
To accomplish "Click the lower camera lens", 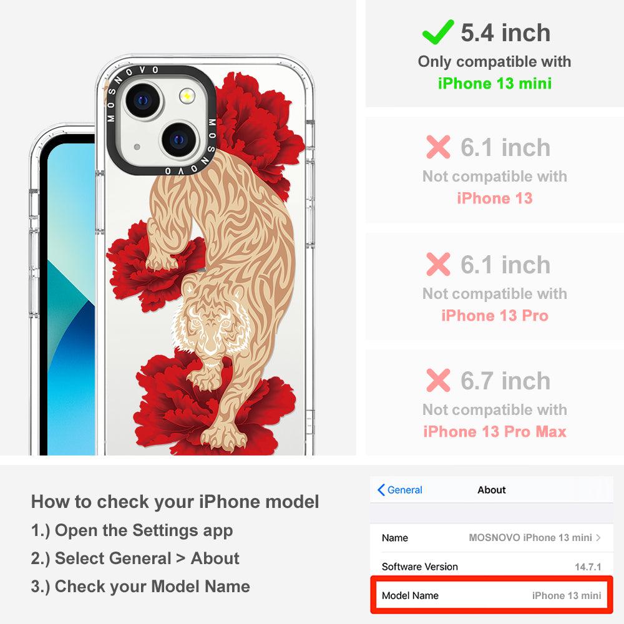I will (179, 139).
